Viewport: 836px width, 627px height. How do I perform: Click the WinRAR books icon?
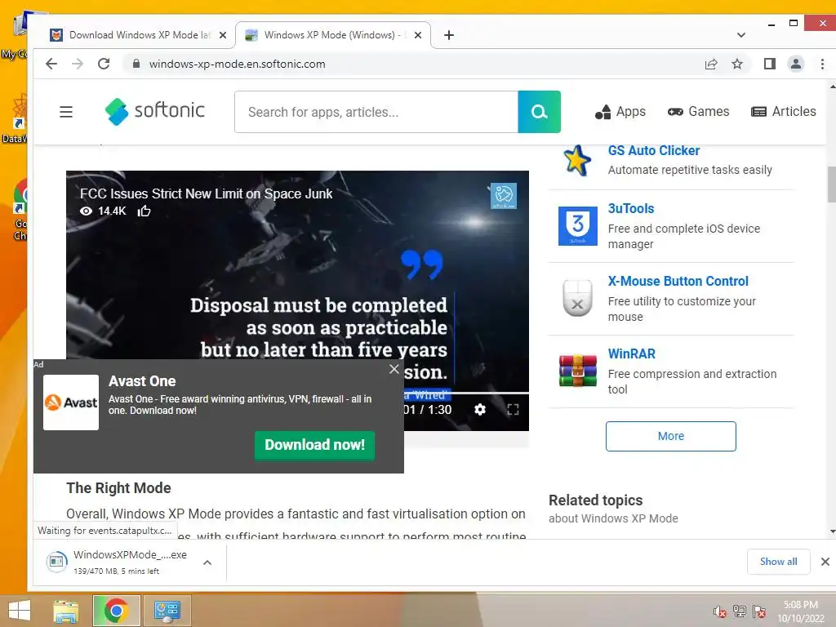(x=577, y=371)
